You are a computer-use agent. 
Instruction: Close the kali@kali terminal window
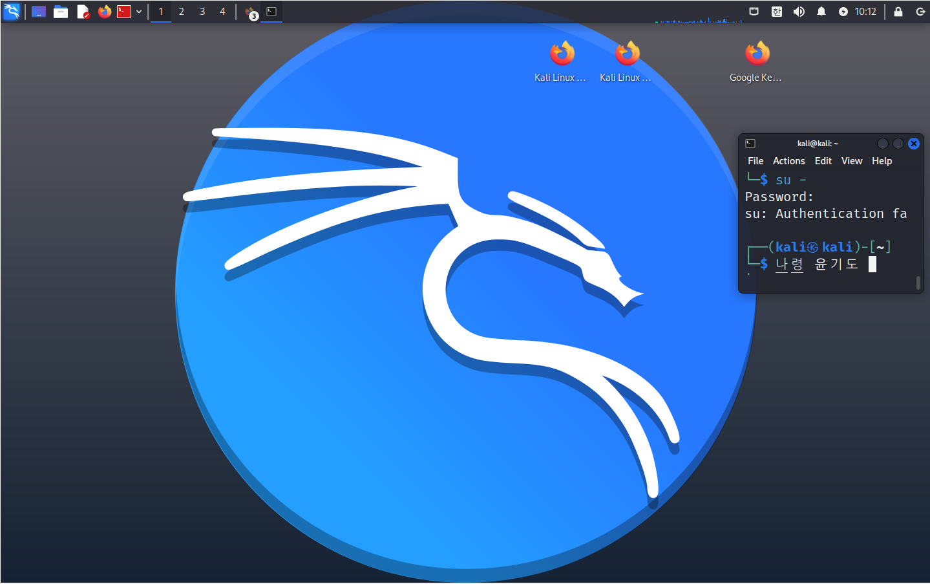[x=914, y=144]
